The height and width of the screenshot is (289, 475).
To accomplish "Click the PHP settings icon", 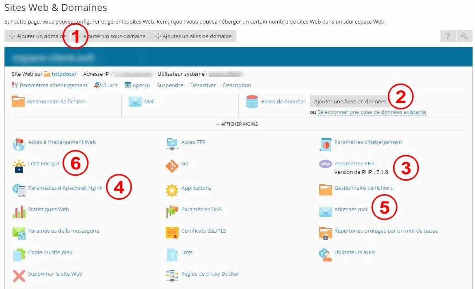I will point(325,164).
